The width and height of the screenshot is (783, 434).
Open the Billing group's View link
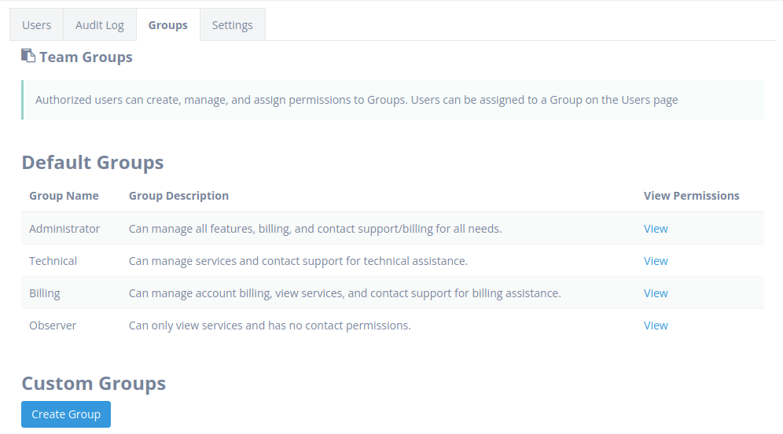tap(656, 293)
